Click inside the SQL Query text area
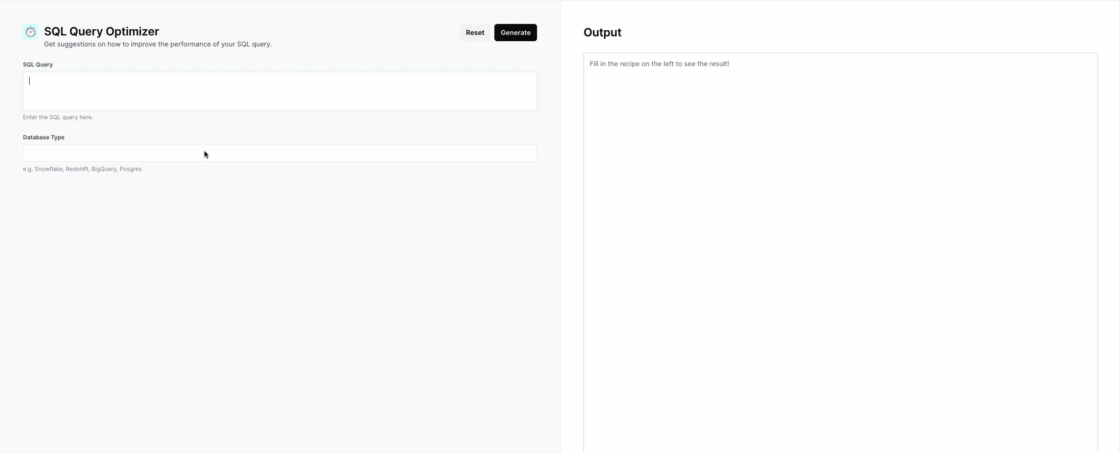1120x453 pixels. click(279, 91)
